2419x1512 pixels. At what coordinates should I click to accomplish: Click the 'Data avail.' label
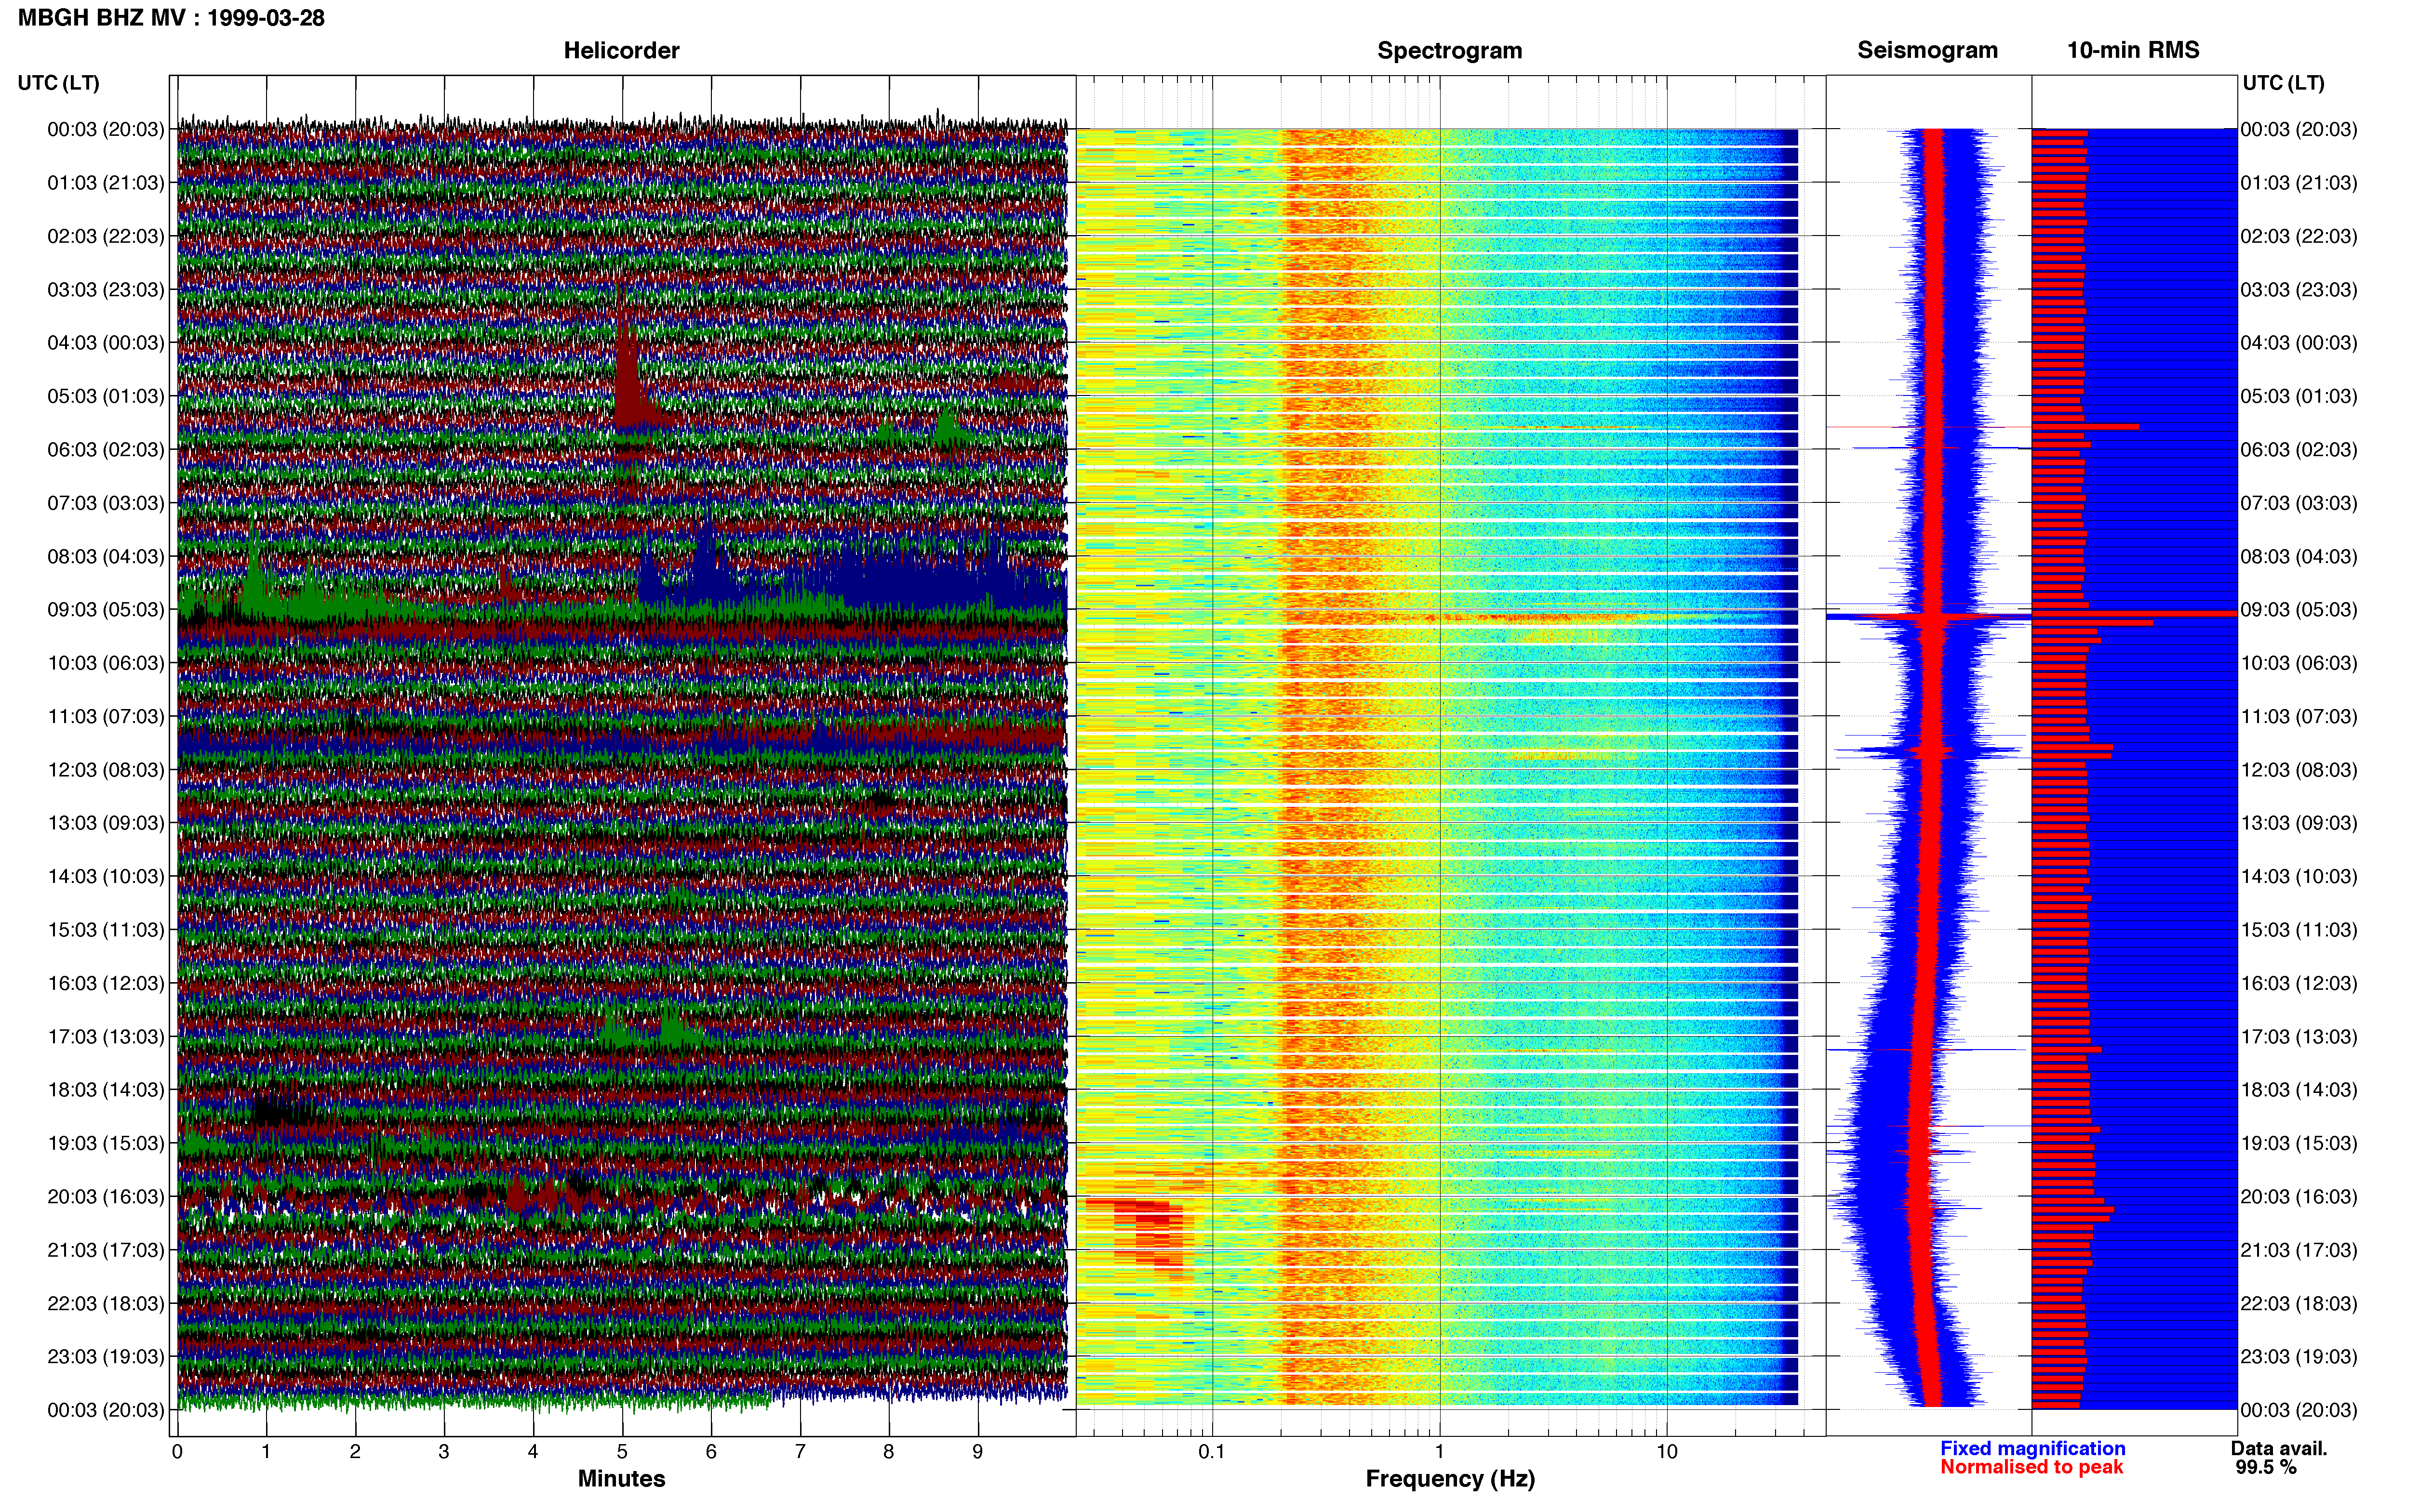click(x=2279, y=1448)
